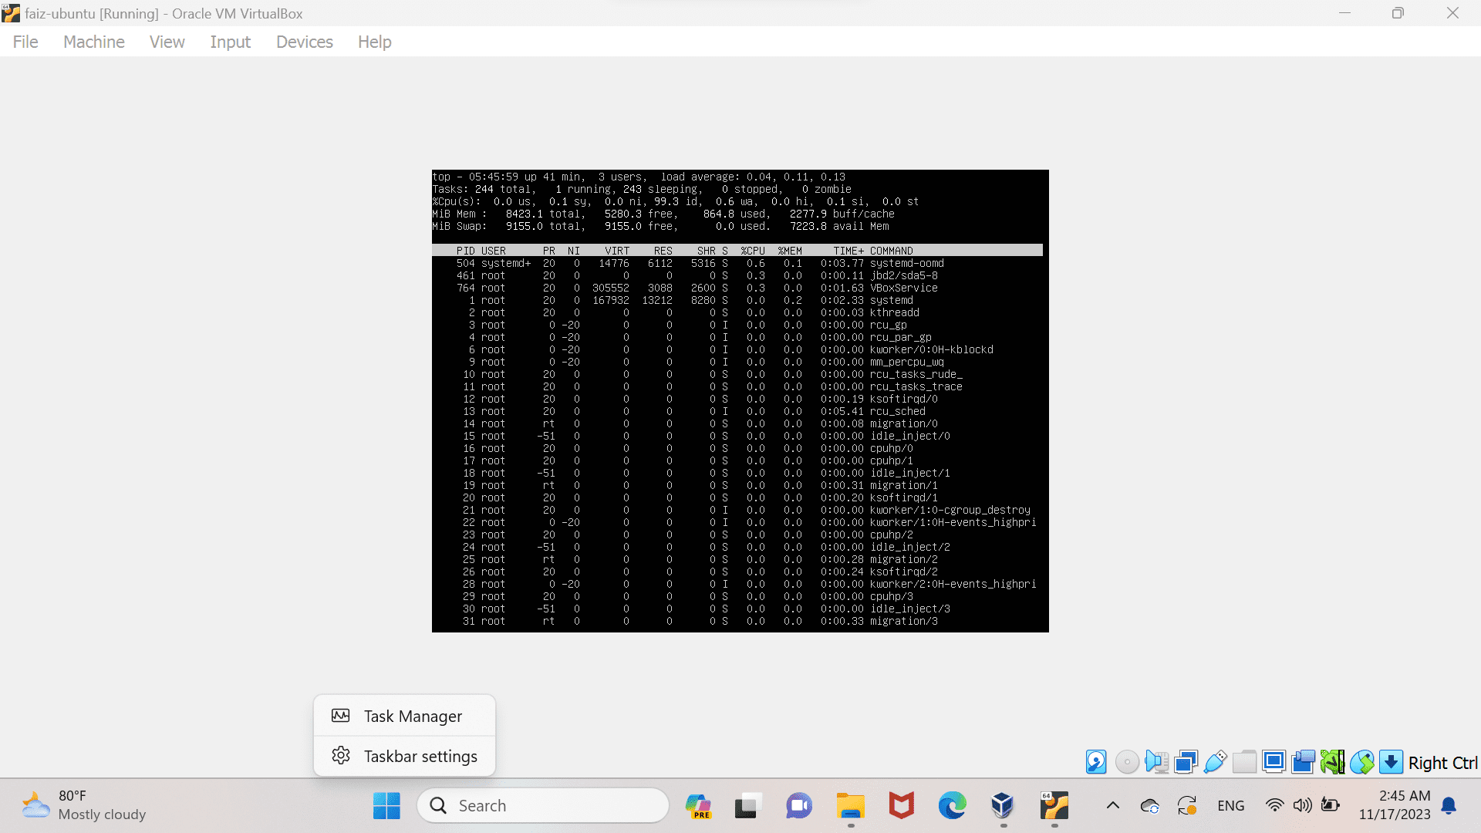The width and height of the screenshot is (1481, 833).
Task: Click the Right Ctrl host key label
Action: (1442, 763)
